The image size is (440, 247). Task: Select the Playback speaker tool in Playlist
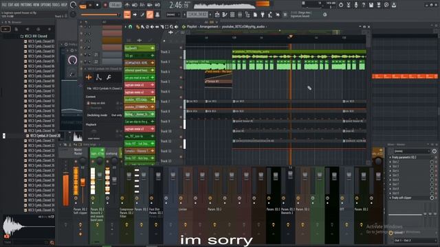coord(177,27)
